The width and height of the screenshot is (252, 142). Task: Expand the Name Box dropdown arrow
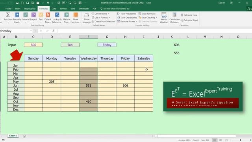click(x=31, y=31)
